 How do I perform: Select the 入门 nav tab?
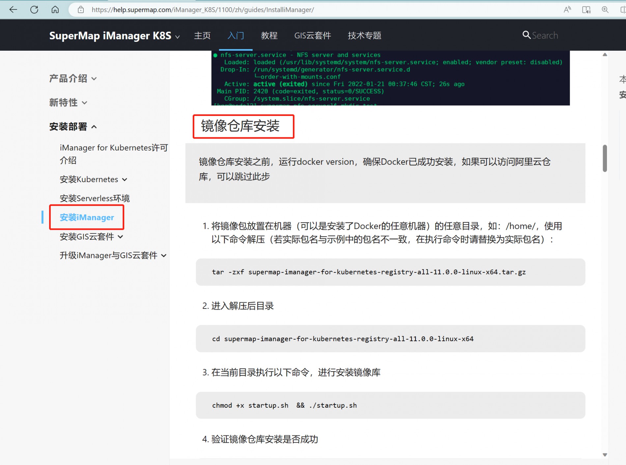coord(236,36)
